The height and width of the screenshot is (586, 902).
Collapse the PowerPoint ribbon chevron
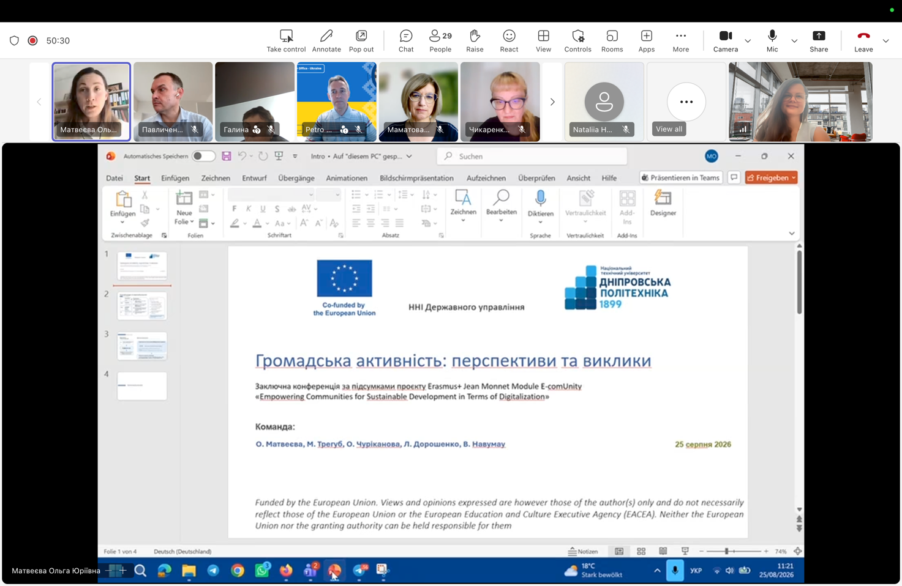click(792, 233)
